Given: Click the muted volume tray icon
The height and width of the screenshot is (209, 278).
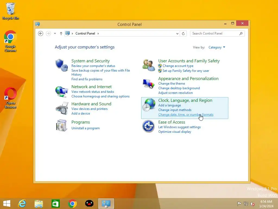Looking at the screenshot, I should coord(252,204).
